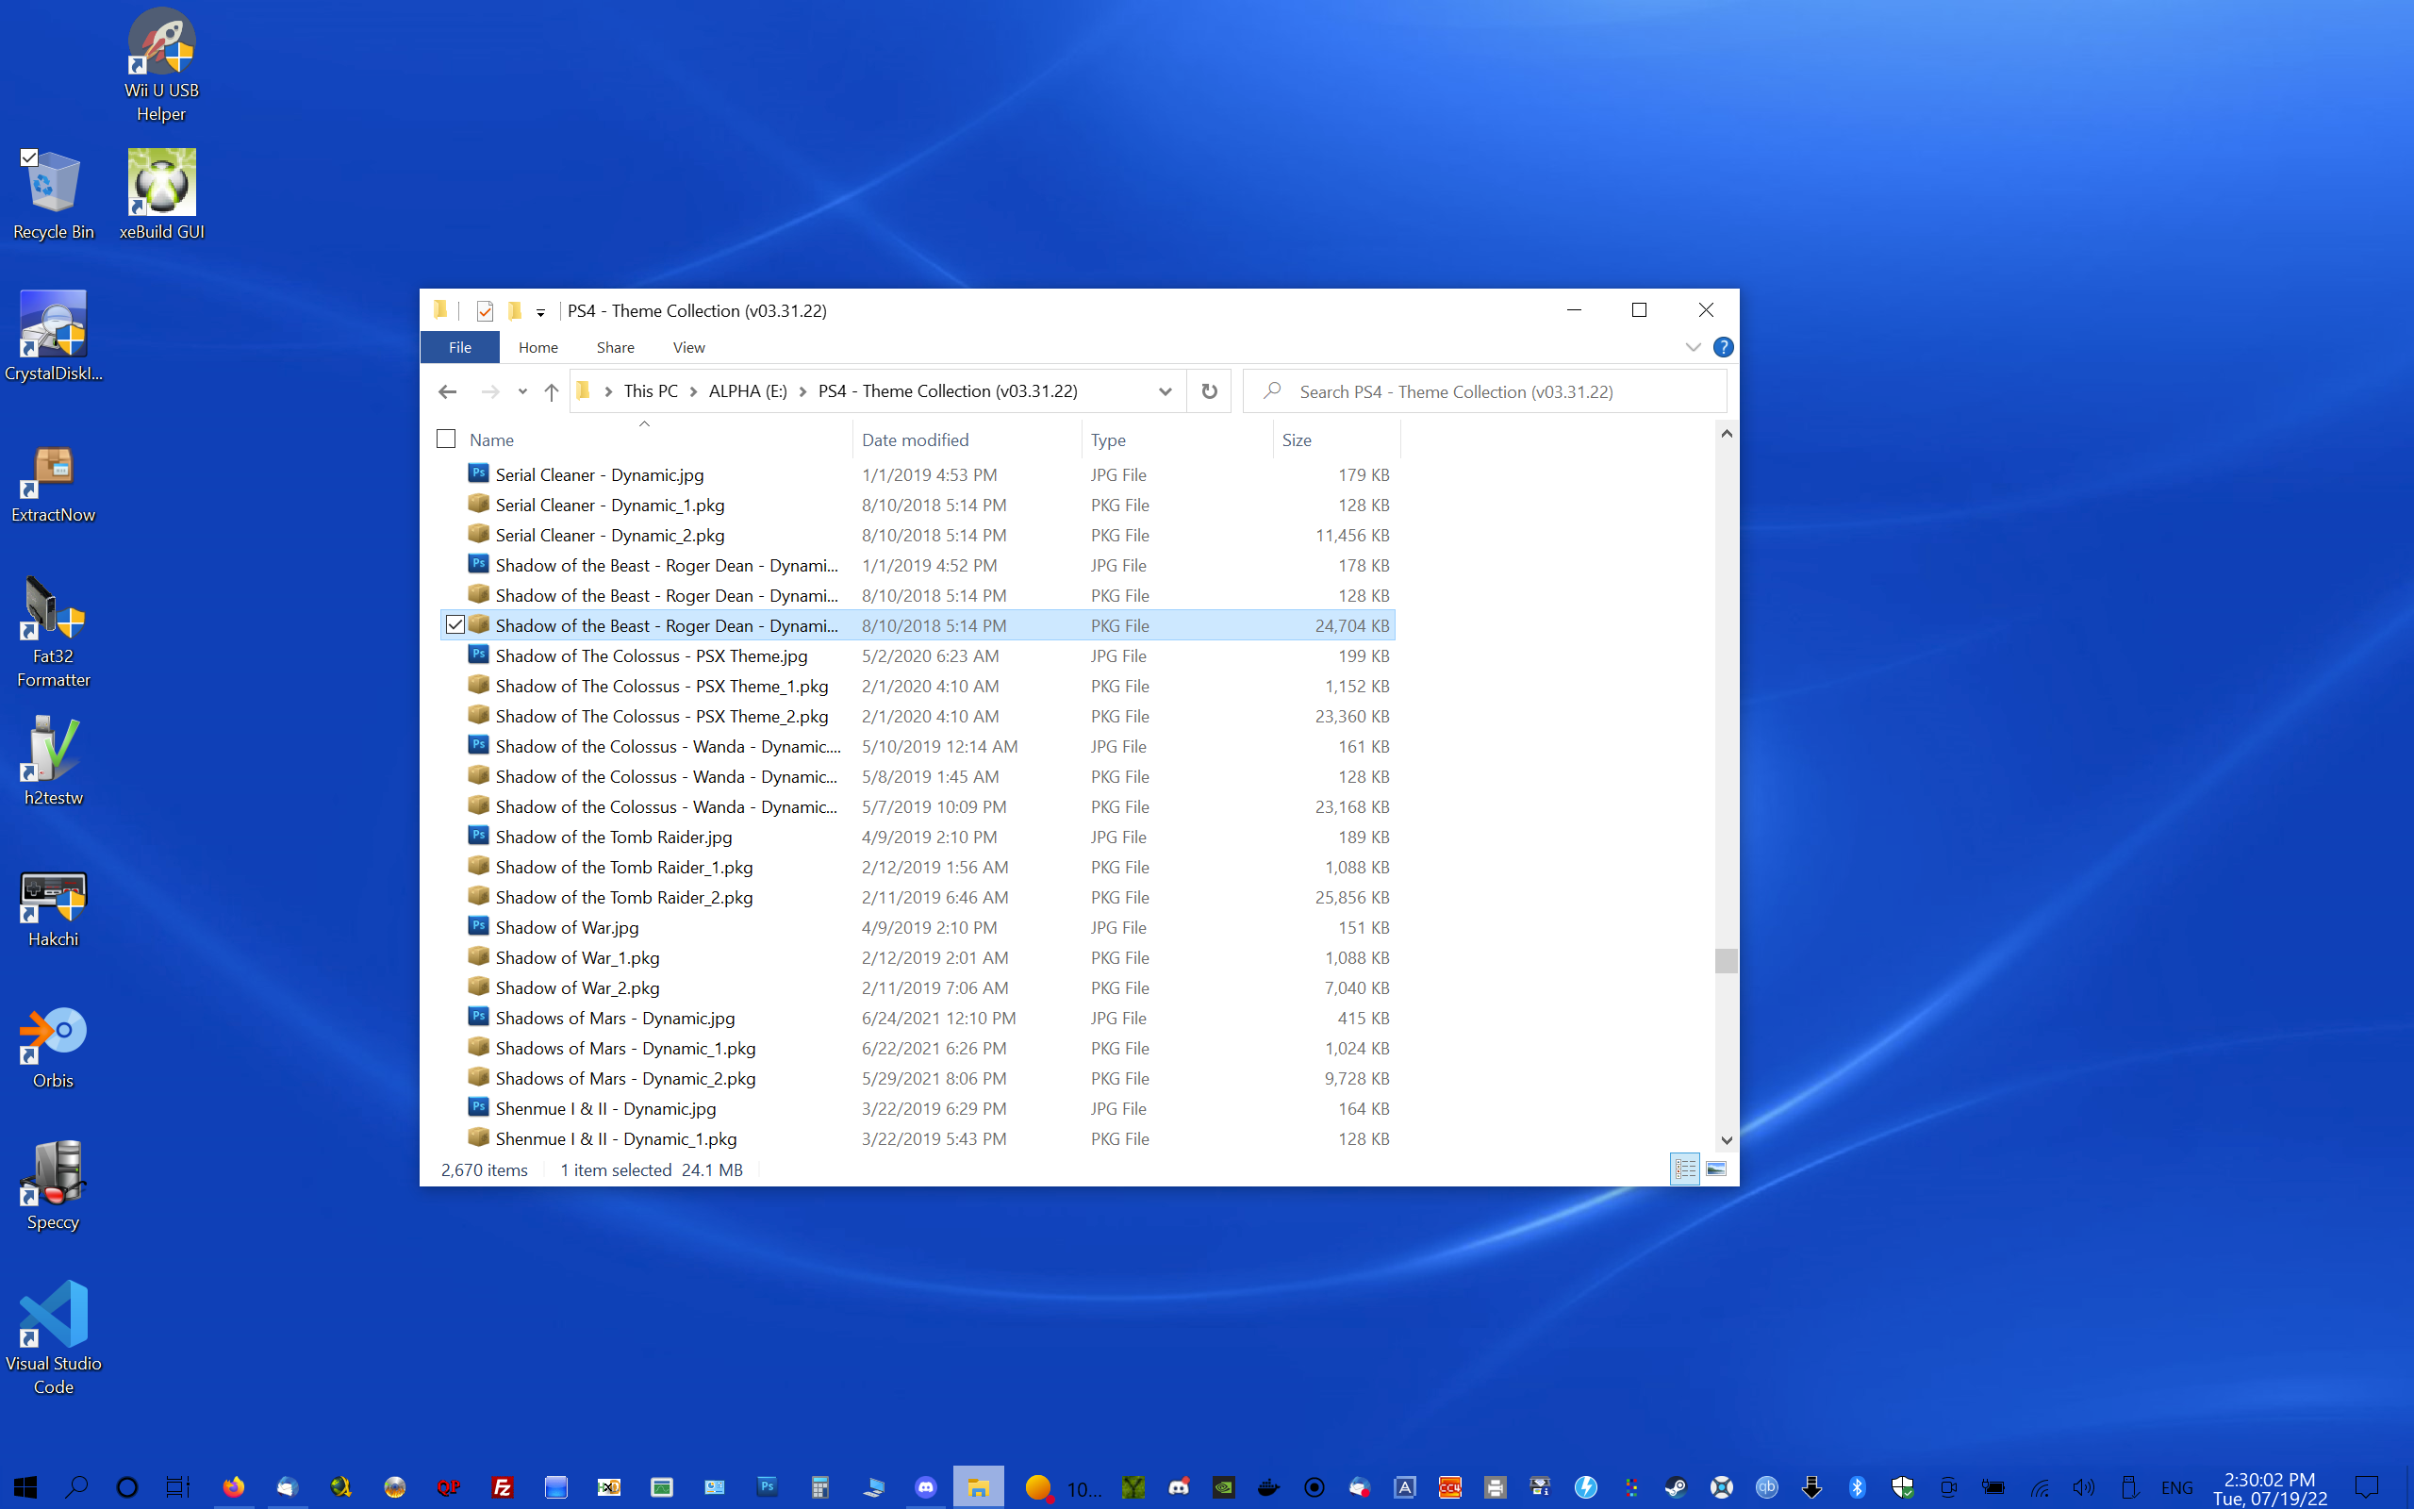Open the Help question mark button

(x=1723, y=347)
